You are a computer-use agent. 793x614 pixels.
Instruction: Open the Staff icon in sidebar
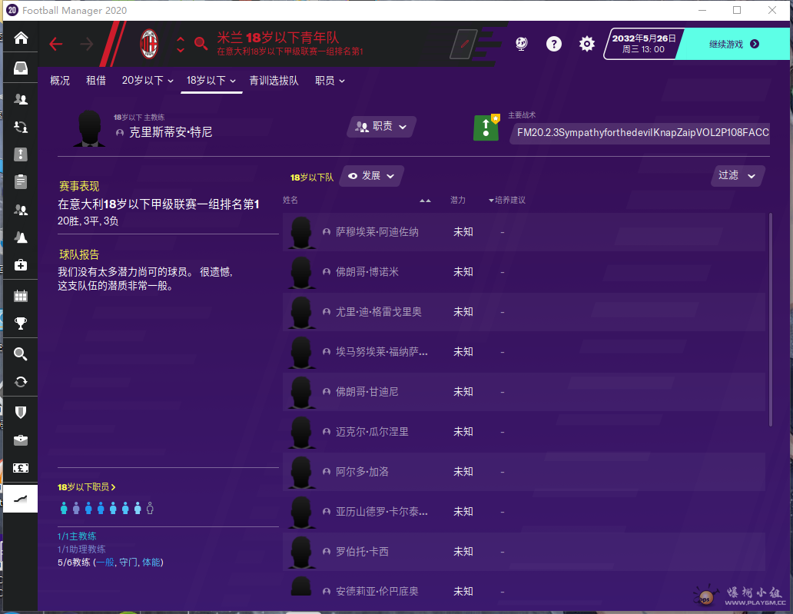(21, 209)
